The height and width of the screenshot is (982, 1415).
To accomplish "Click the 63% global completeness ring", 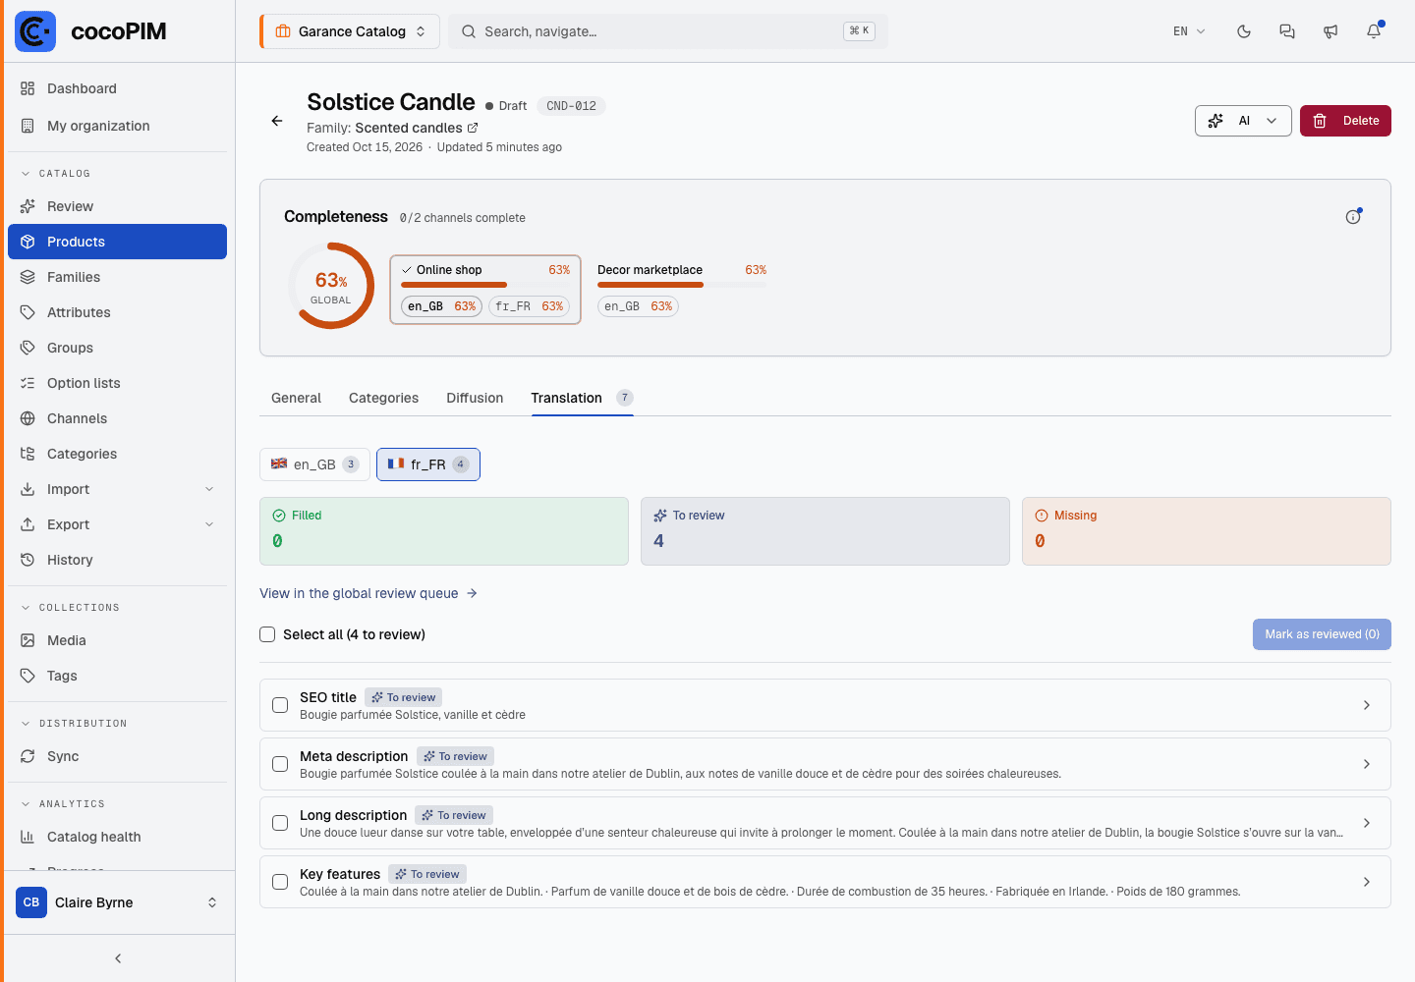I will [x=331, y=286].
